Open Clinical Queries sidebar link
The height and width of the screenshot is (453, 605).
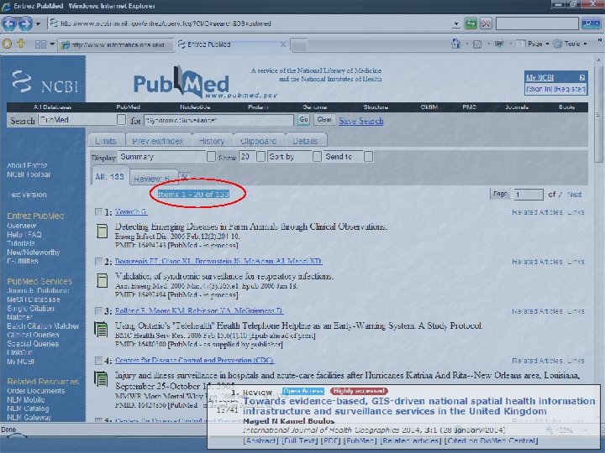pos(33,335)
